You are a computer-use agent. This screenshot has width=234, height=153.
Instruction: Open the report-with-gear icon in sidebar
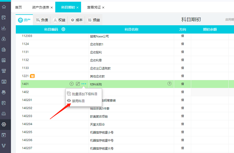coord(4,60)
